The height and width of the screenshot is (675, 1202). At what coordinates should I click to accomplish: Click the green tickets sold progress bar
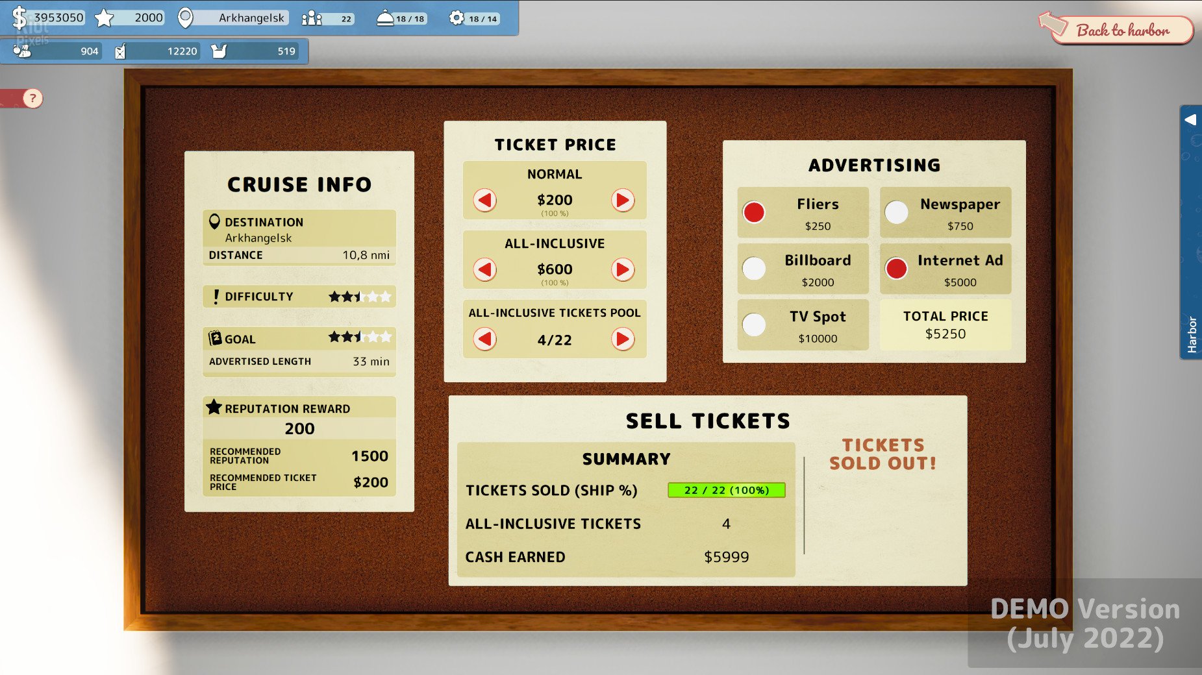tap(727, 490)
